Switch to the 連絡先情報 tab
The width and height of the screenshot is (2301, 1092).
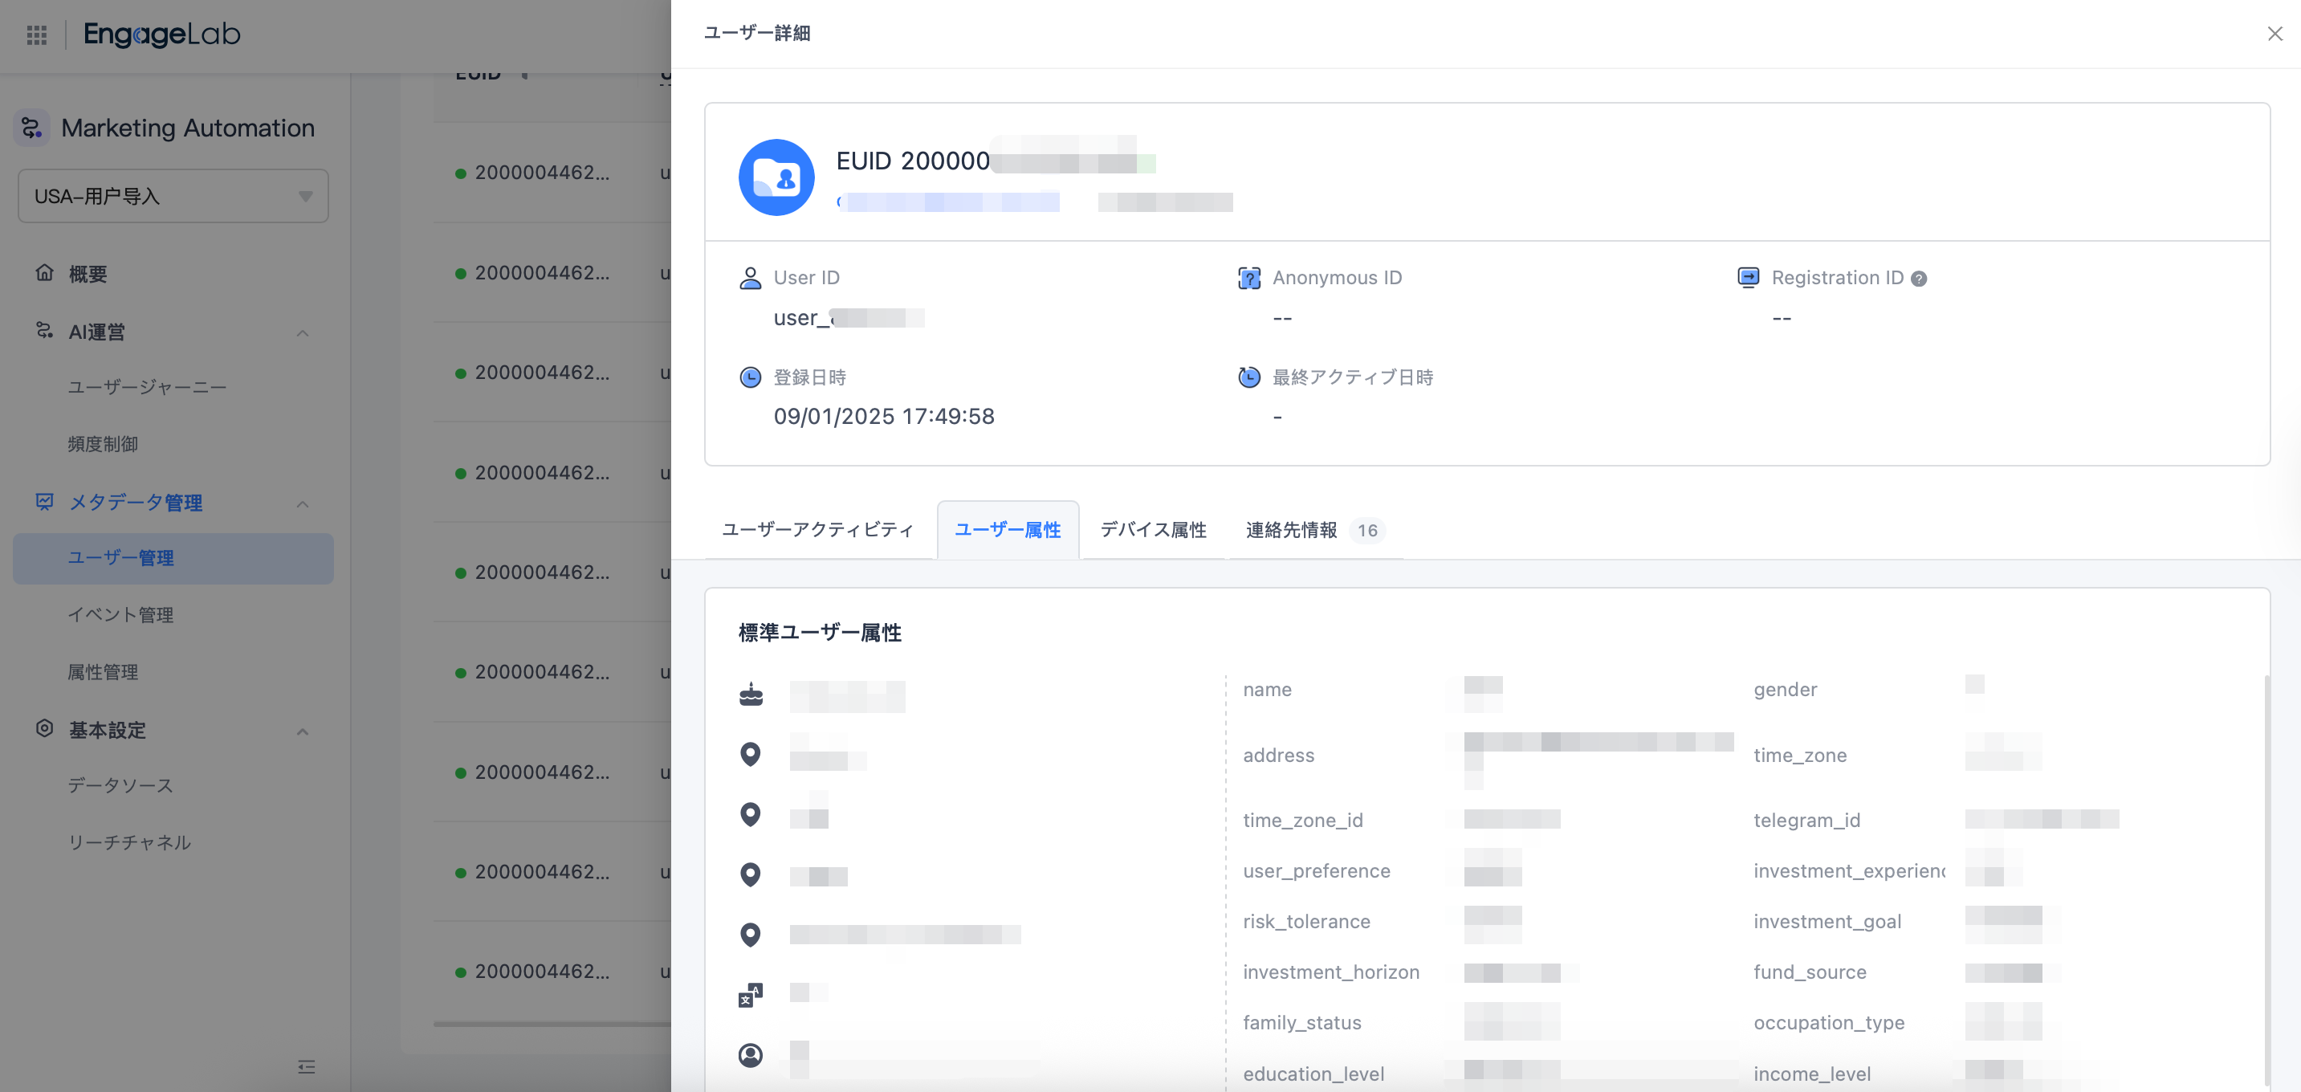point(1315,530)
